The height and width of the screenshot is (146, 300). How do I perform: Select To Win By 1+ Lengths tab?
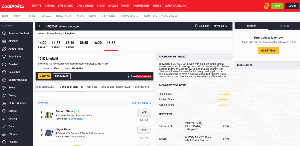pyautogui.click(x=70, y=87)
